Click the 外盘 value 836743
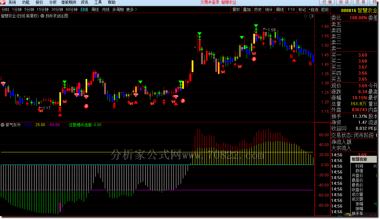The image size is (380, 219). [x=359, y=110]
